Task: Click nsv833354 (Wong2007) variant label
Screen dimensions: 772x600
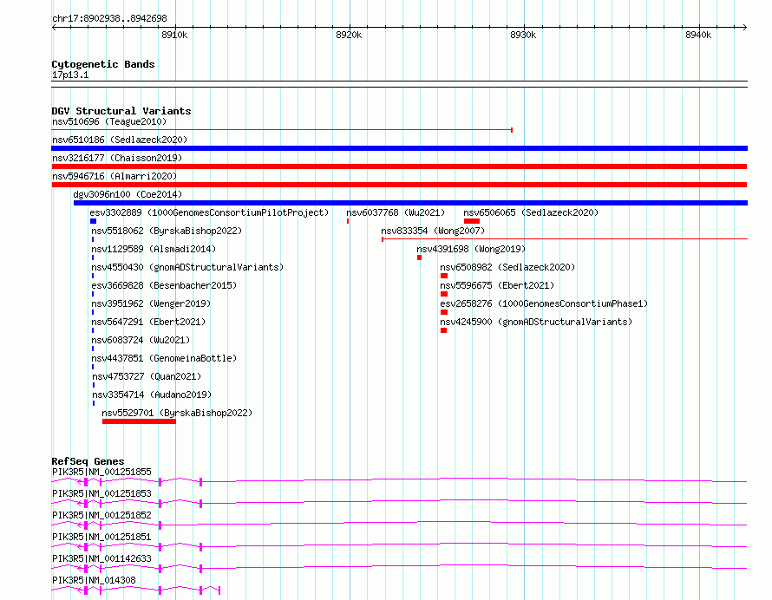Action: tap(433, 231)
